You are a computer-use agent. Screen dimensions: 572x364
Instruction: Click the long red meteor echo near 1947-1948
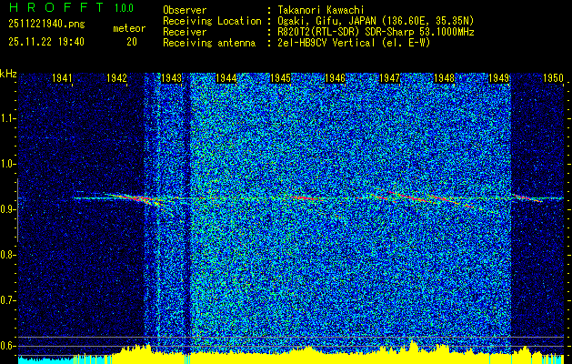[430, 199]
